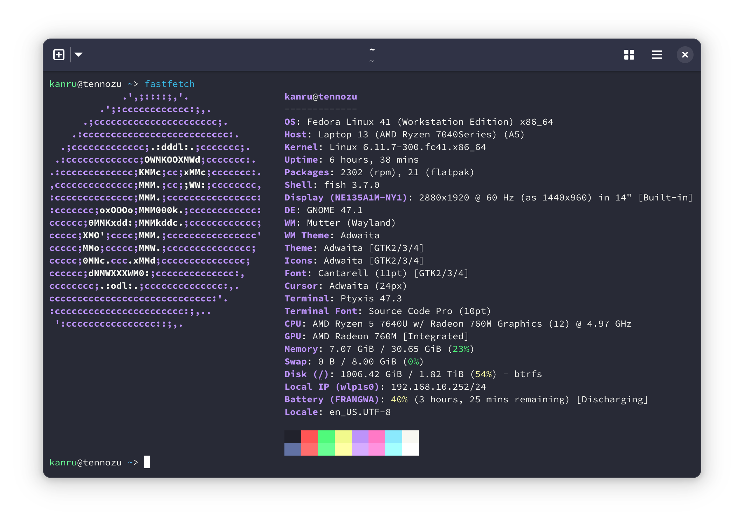This screenshot has width=744, height=525.
Task: Click the Display resolution '2880x1920'
Action: tap(444, 198)
